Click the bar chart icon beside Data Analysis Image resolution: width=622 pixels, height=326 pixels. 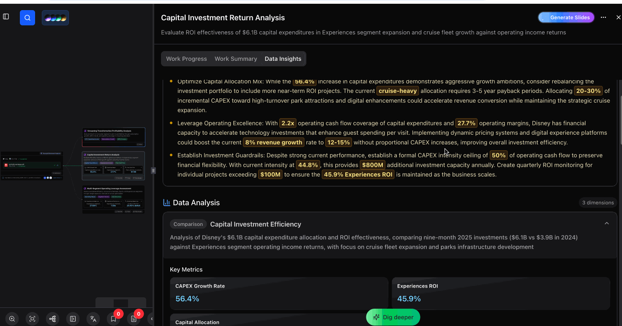click(x=166, y=203)
